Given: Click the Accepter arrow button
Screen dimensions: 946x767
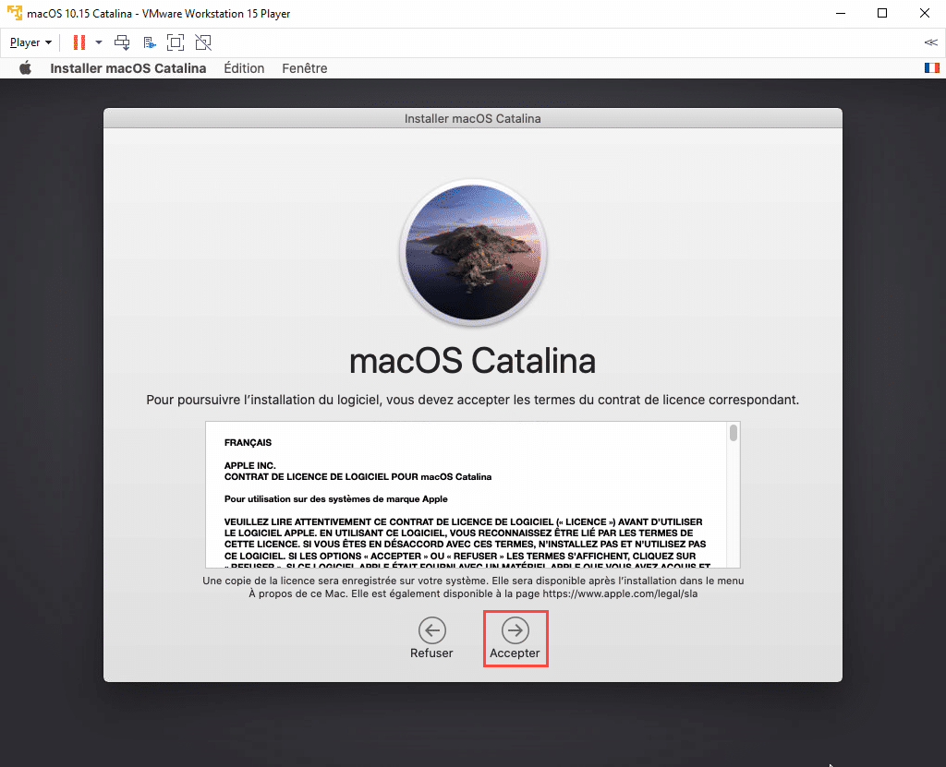Looking at the screenshot, I should (515, 630).
